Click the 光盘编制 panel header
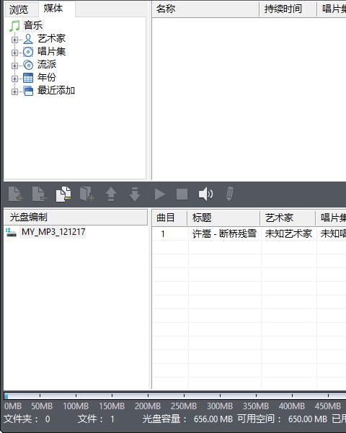This screenshot has width=346, height=433. 76,218
